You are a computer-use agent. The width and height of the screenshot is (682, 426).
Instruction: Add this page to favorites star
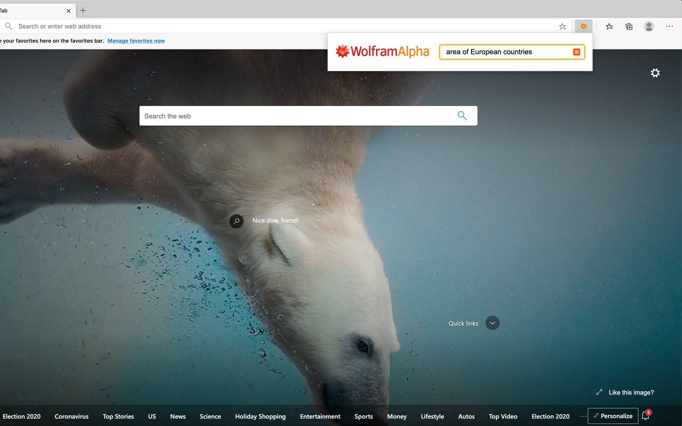point(562,26)
